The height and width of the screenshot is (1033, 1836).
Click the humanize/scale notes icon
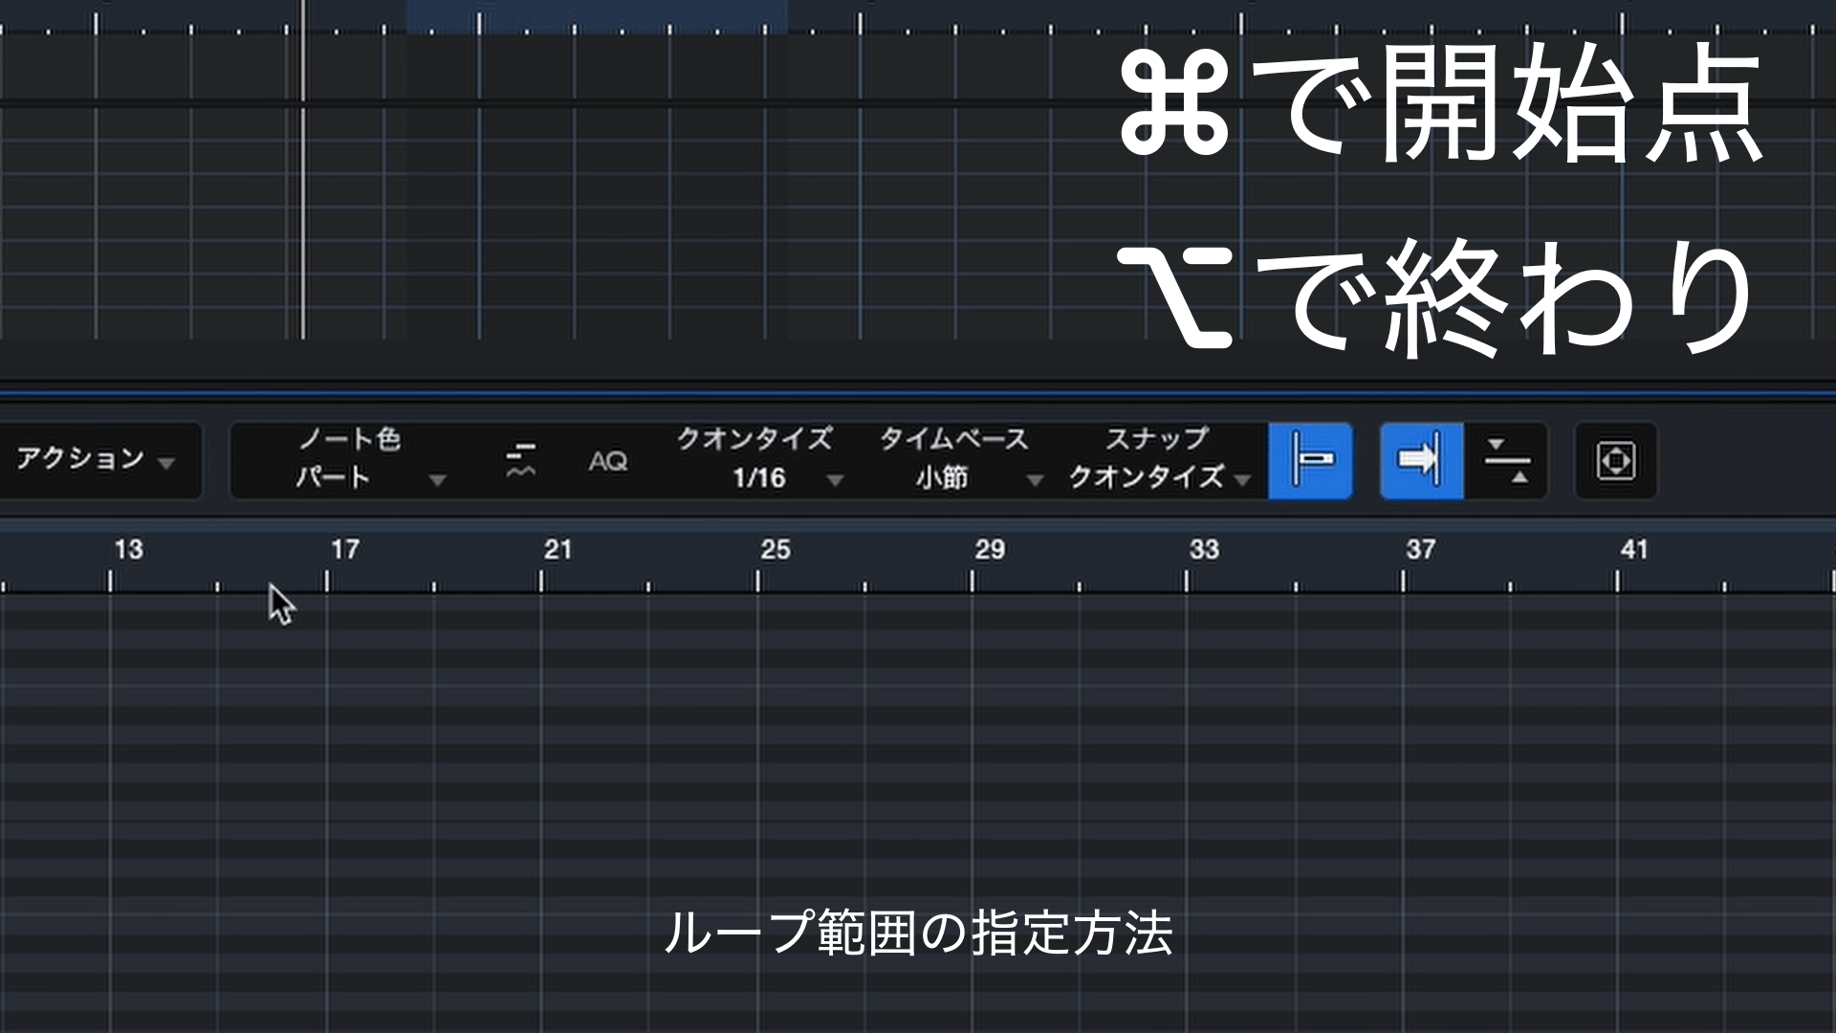pyautogui.click(x=520, y=460)
